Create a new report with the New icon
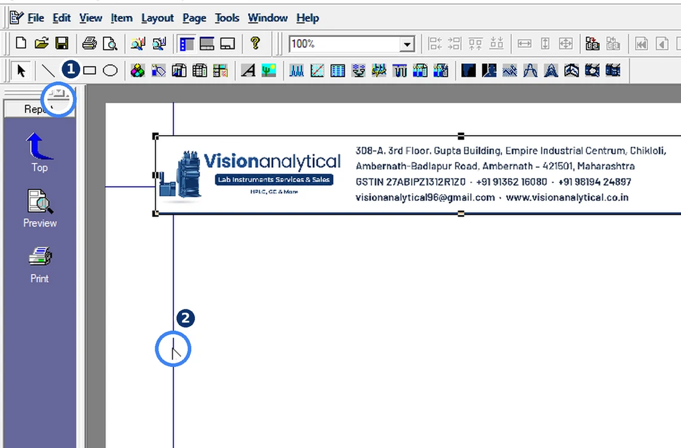Image resolution: width=681 pixels, height=448 pixels. coord(21,44)
